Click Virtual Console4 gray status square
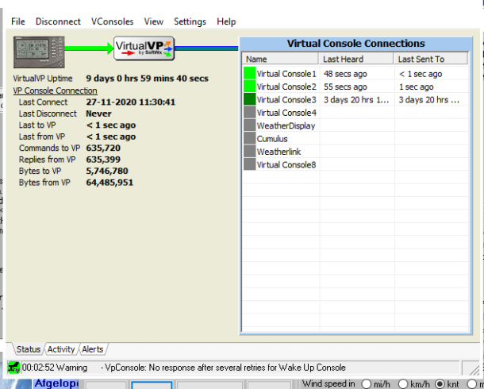484x389 pixels. pos(249,113)
